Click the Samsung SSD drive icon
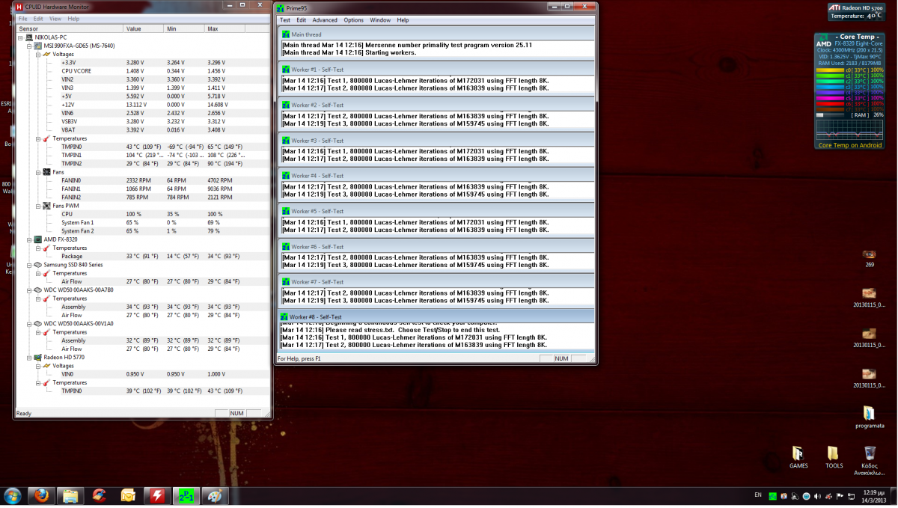 tap(38, 265)
